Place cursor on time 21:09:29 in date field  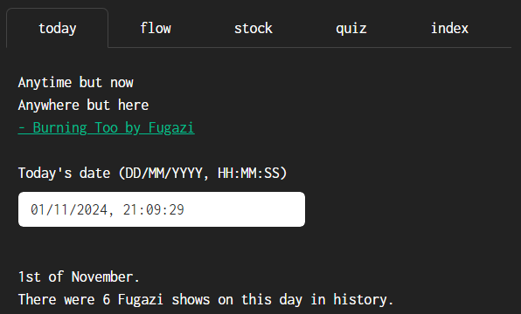point(154,209)
